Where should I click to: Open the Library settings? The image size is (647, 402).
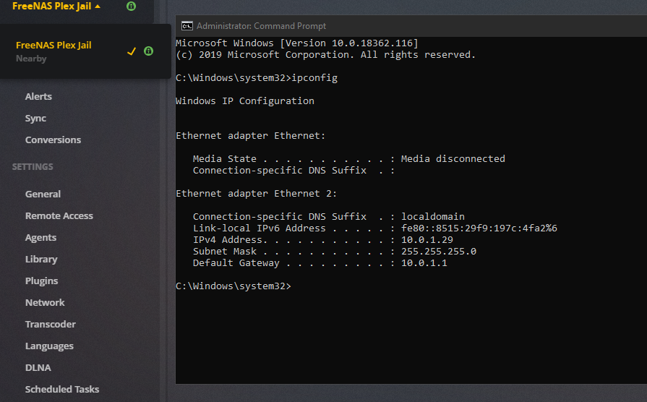(41, 259)
